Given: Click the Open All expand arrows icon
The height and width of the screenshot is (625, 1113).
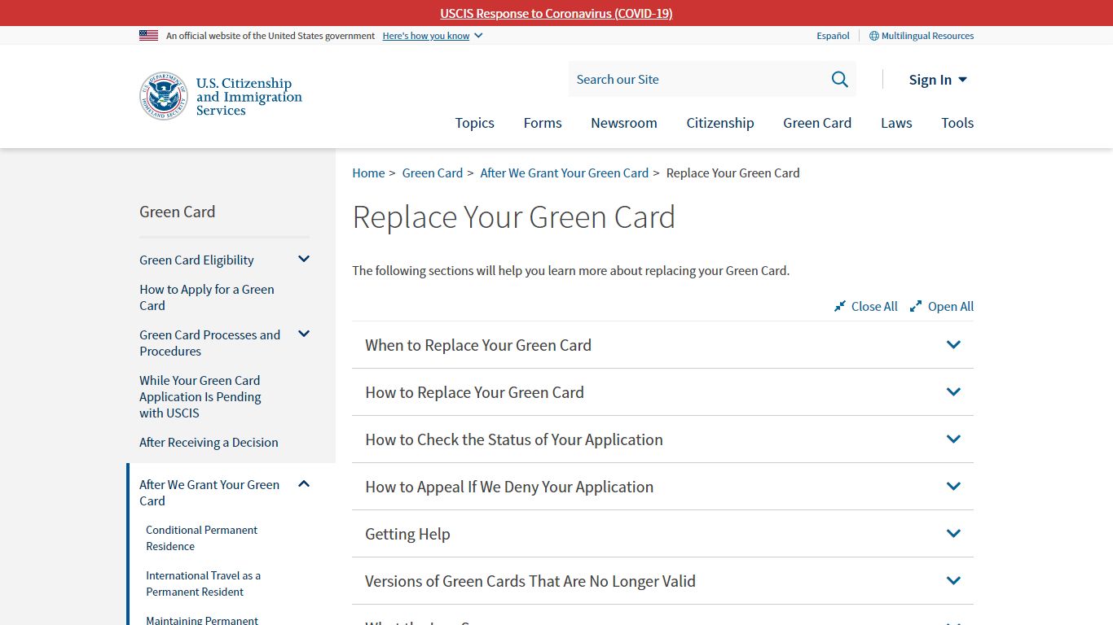Looking at the screenshot, I should click(916, 306).
